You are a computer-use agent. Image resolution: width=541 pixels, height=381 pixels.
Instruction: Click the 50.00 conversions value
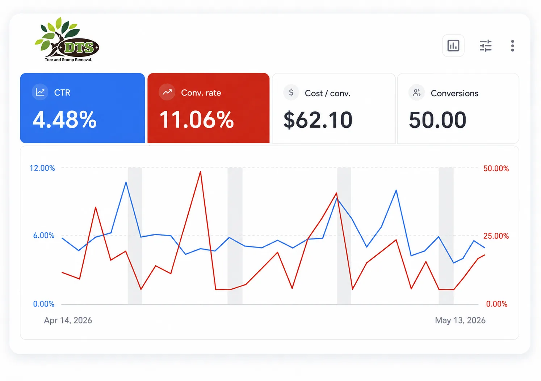(437, 120)
